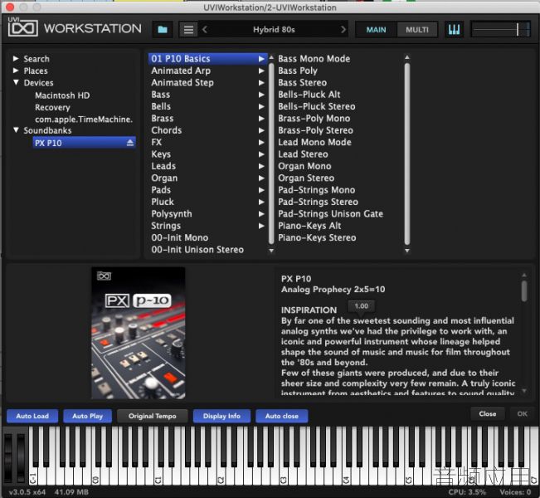Select Recovery device

pyautogui.click(x=52, y=107)
